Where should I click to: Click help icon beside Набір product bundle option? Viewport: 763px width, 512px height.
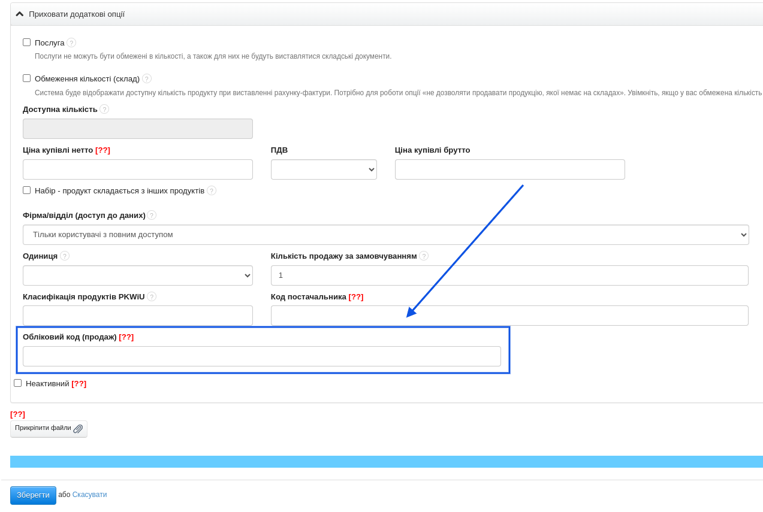pos(212,190)
